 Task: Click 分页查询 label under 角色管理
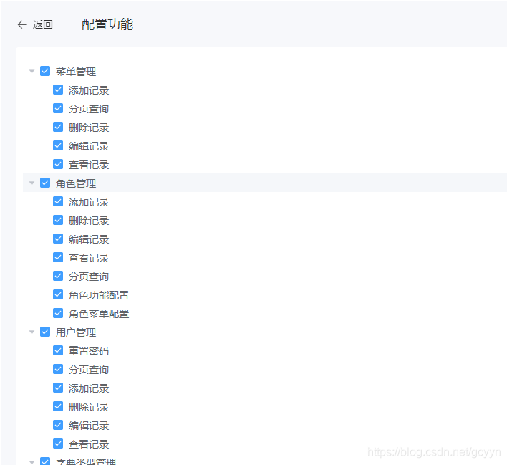(x=89, y=277)
